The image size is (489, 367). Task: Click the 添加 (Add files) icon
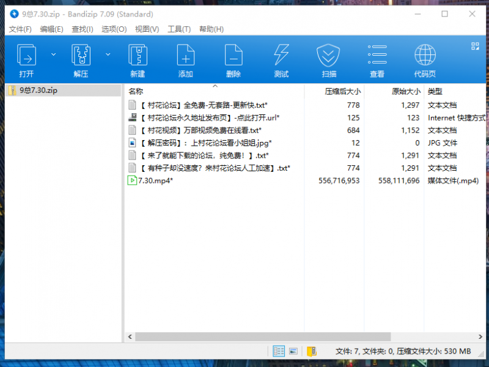[185, 56]
